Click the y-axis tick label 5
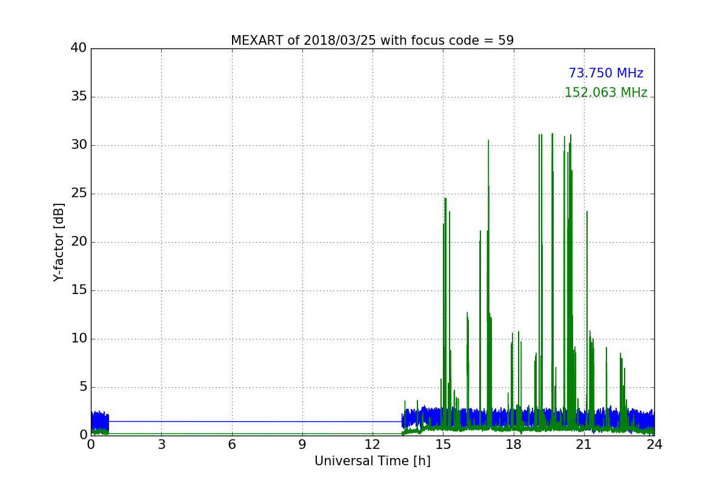This screenshot has width=727, height=484. [82, 387]
